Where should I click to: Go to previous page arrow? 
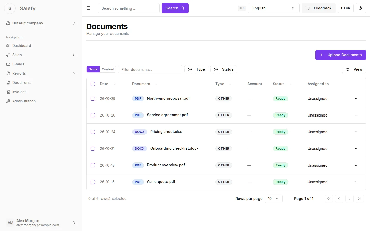pyautogui.click(x=339, y=199)
